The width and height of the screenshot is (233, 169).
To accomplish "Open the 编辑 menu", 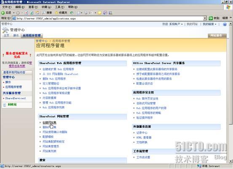I will pyautogui.click(x=20, y=7).
